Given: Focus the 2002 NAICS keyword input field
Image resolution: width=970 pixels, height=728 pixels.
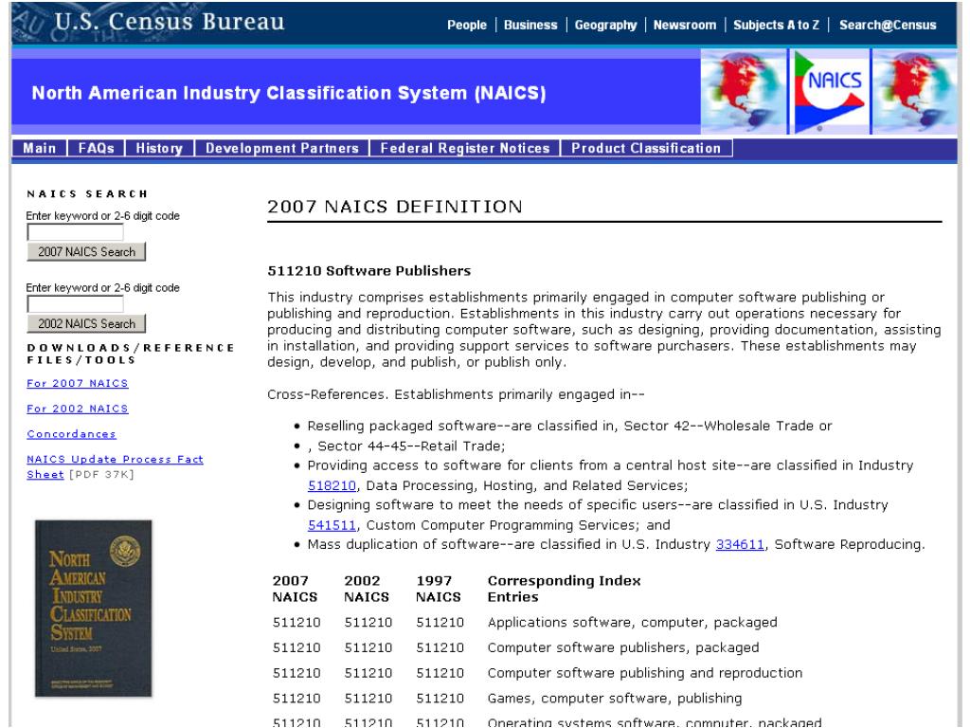Looking at the screenshot, I should tap(75, 304).
